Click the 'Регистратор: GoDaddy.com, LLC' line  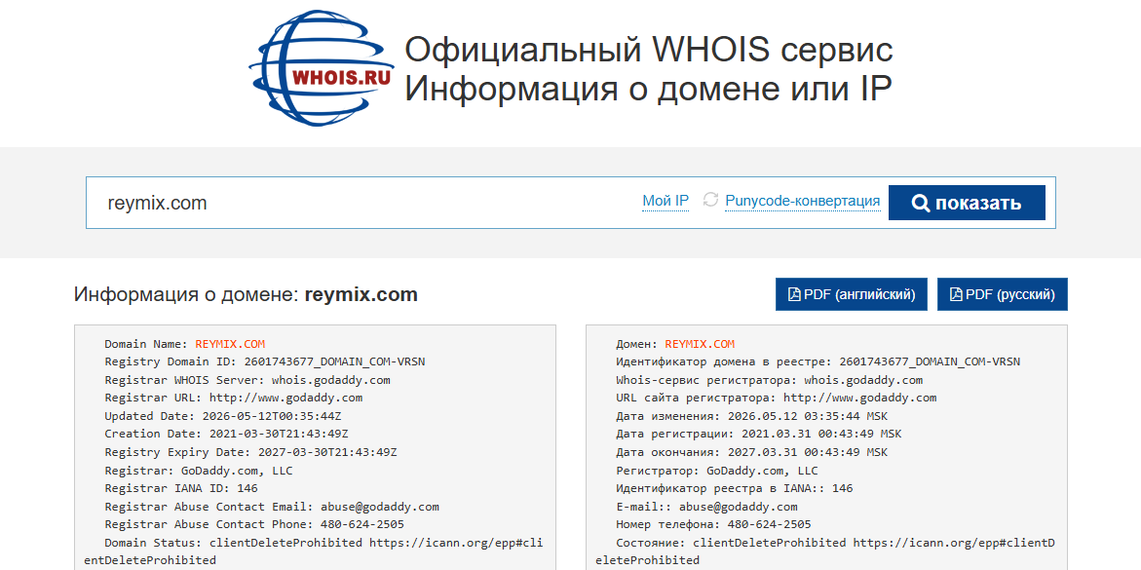pos(717,471)
